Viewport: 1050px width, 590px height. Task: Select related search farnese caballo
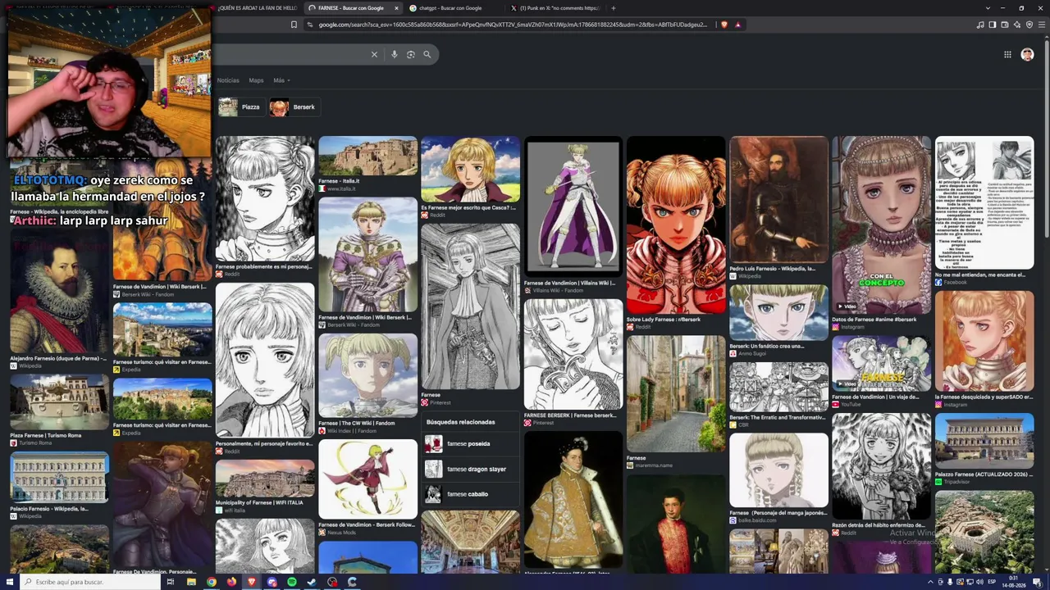pos(471,494)
